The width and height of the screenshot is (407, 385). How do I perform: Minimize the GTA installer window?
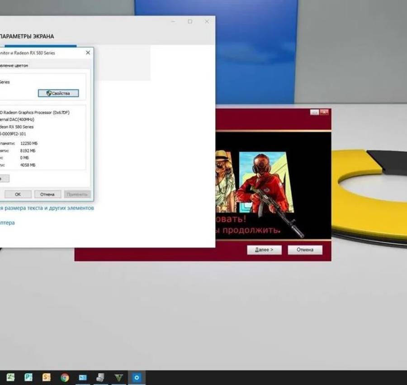pyautogui.click(x=314, y=112)
